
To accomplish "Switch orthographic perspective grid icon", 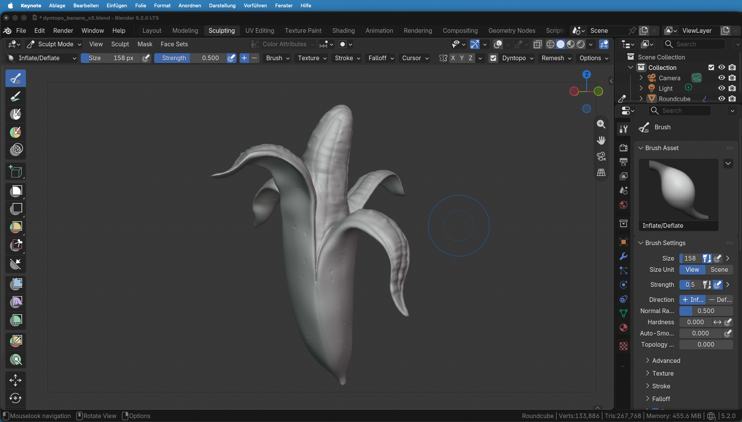I will [601, 173].
